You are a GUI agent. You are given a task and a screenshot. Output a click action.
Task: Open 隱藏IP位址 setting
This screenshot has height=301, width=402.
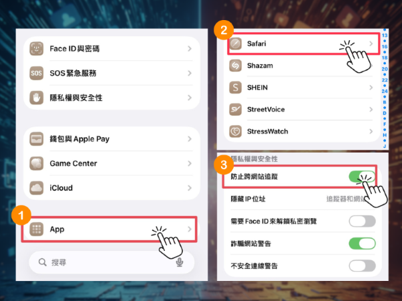click(303, 199)
